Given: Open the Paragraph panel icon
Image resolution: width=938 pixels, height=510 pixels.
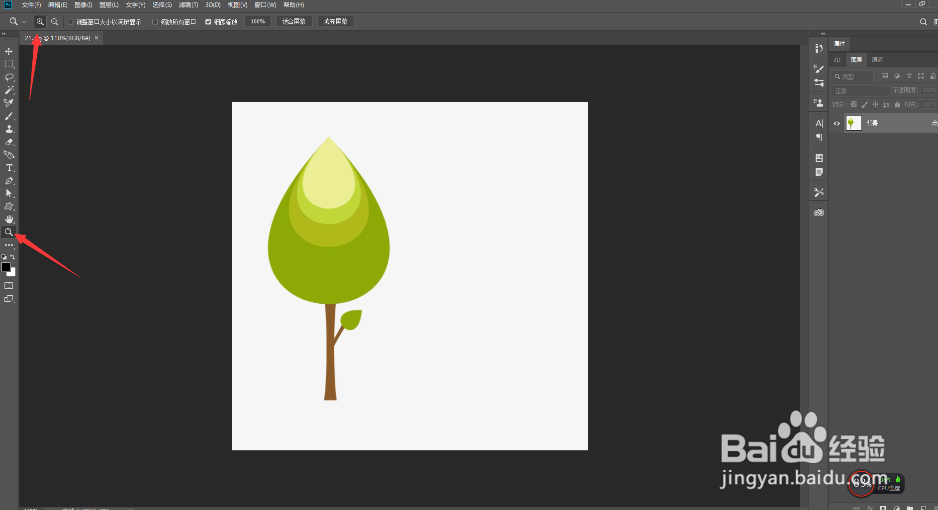Looking at the screenshot, I should click(819, 137).
